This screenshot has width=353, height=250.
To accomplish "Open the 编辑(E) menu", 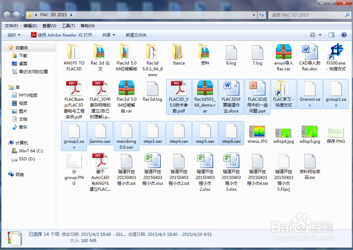I will point(30,26).
